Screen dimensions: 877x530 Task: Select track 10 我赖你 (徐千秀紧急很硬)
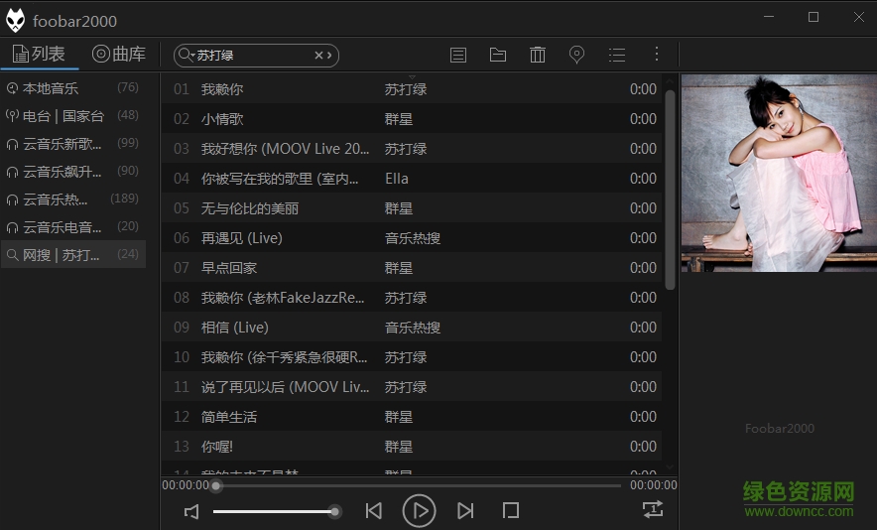click(412, 356)
